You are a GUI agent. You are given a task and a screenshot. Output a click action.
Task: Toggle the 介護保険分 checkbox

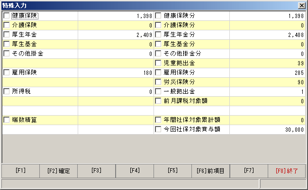click(x=158, y=25)
